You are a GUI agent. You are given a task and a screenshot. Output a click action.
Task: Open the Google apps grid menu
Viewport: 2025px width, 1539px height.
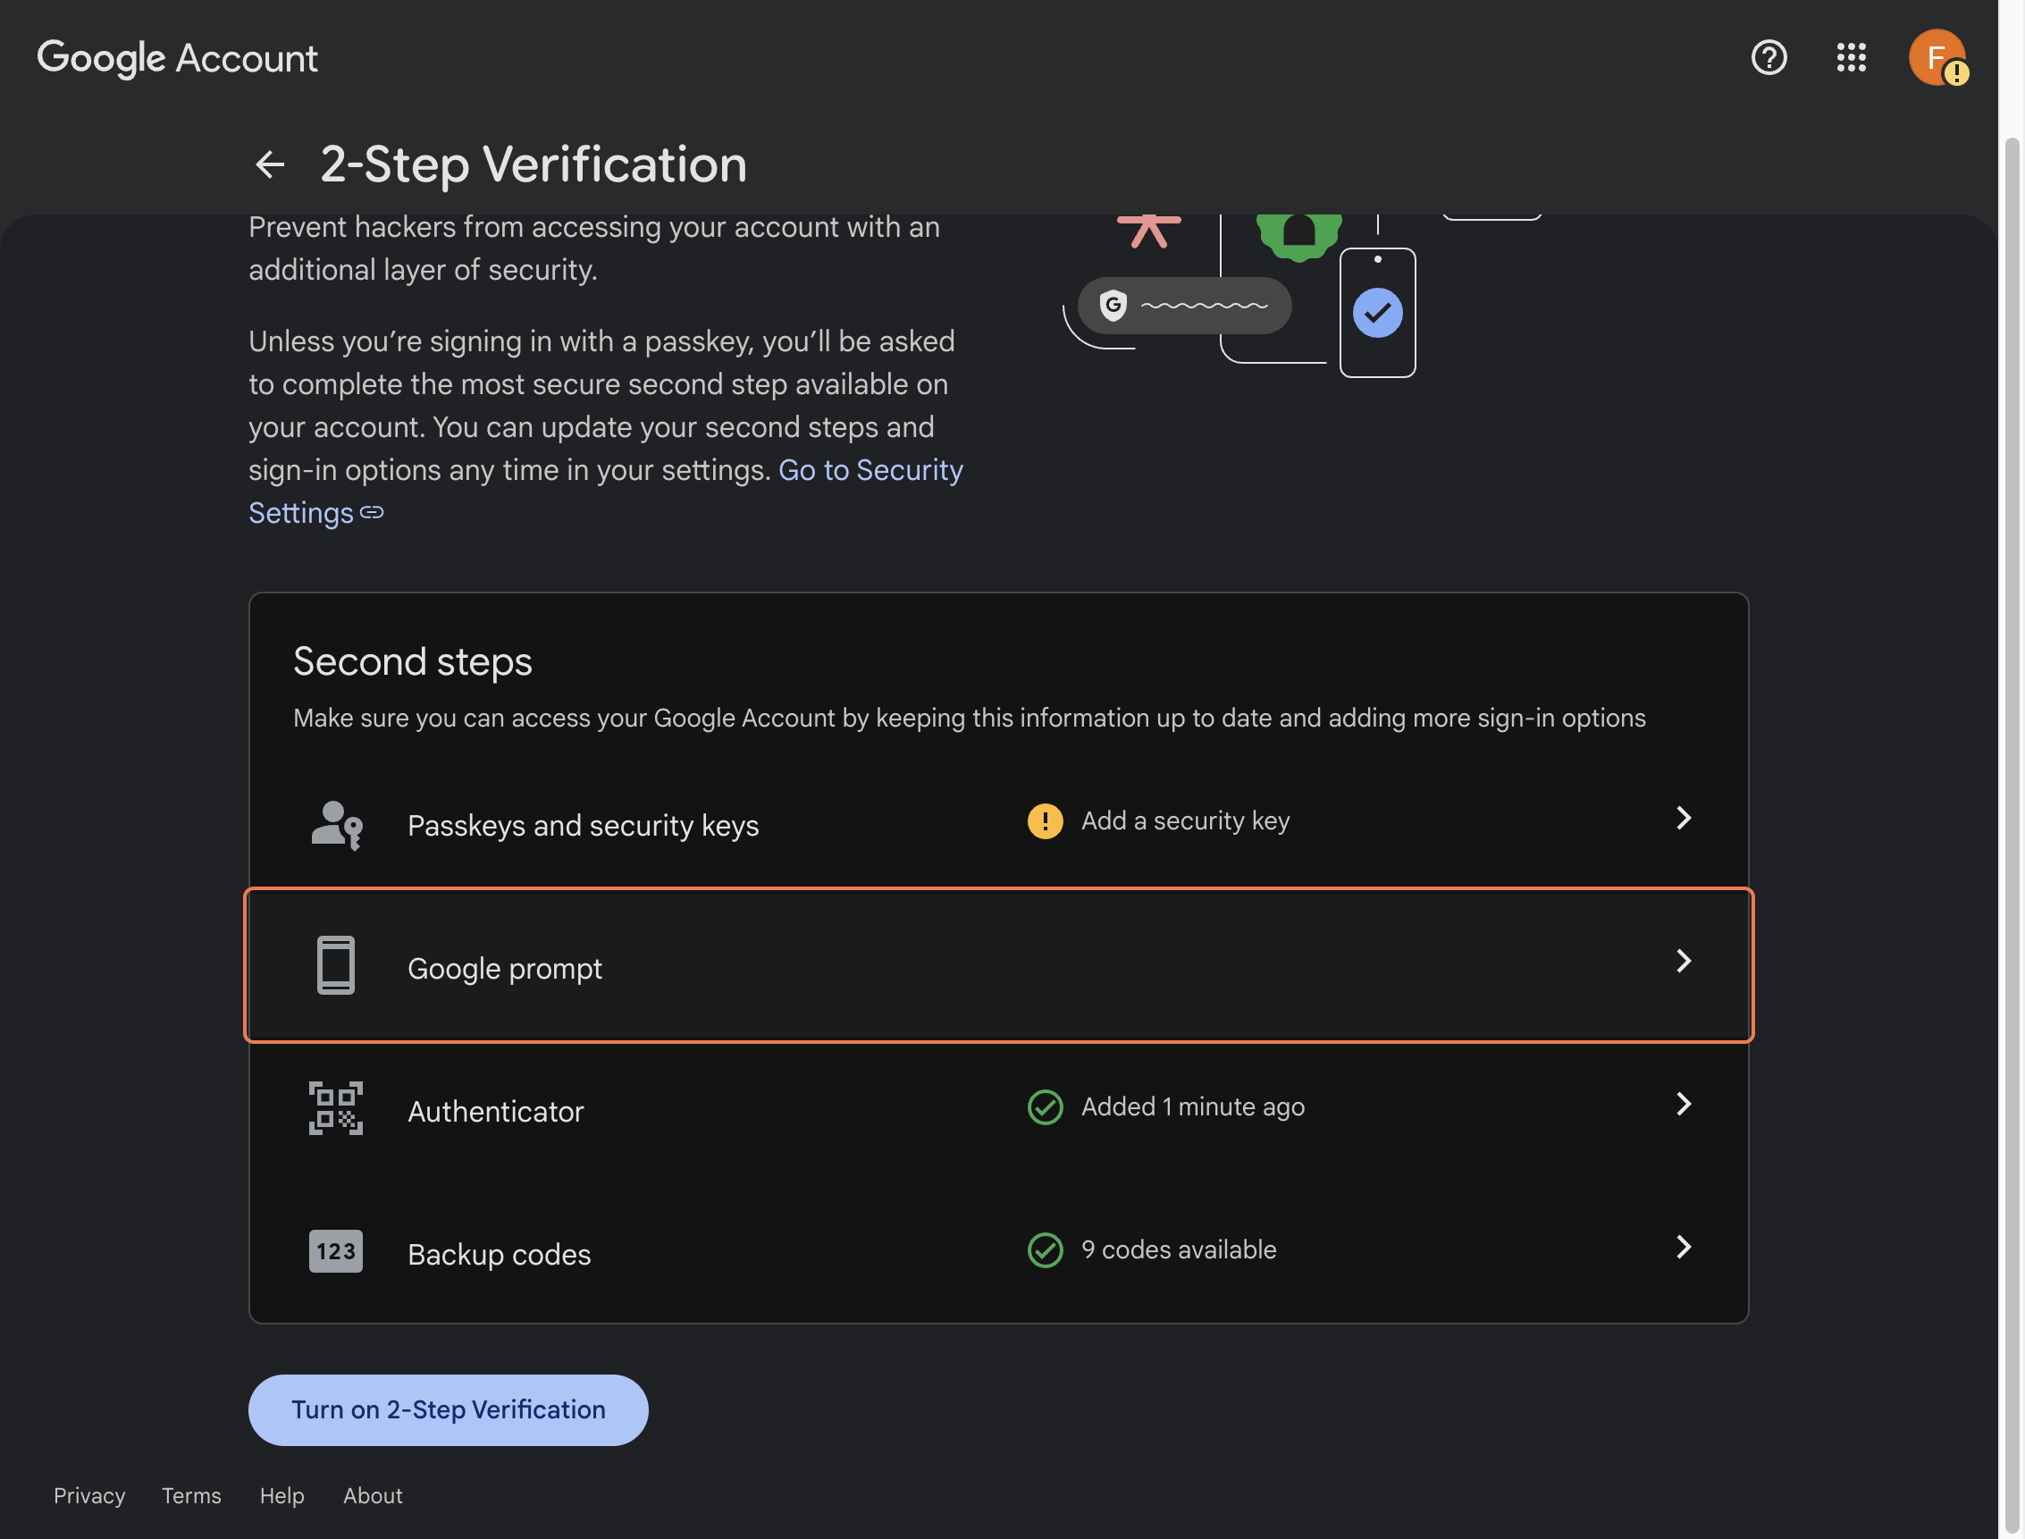click(x=1851, y=58)
